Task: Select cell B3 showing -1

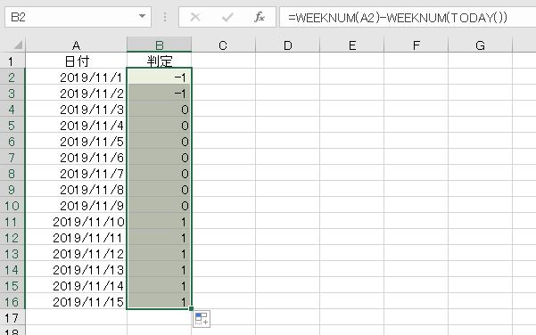Action: click(159, 93)
